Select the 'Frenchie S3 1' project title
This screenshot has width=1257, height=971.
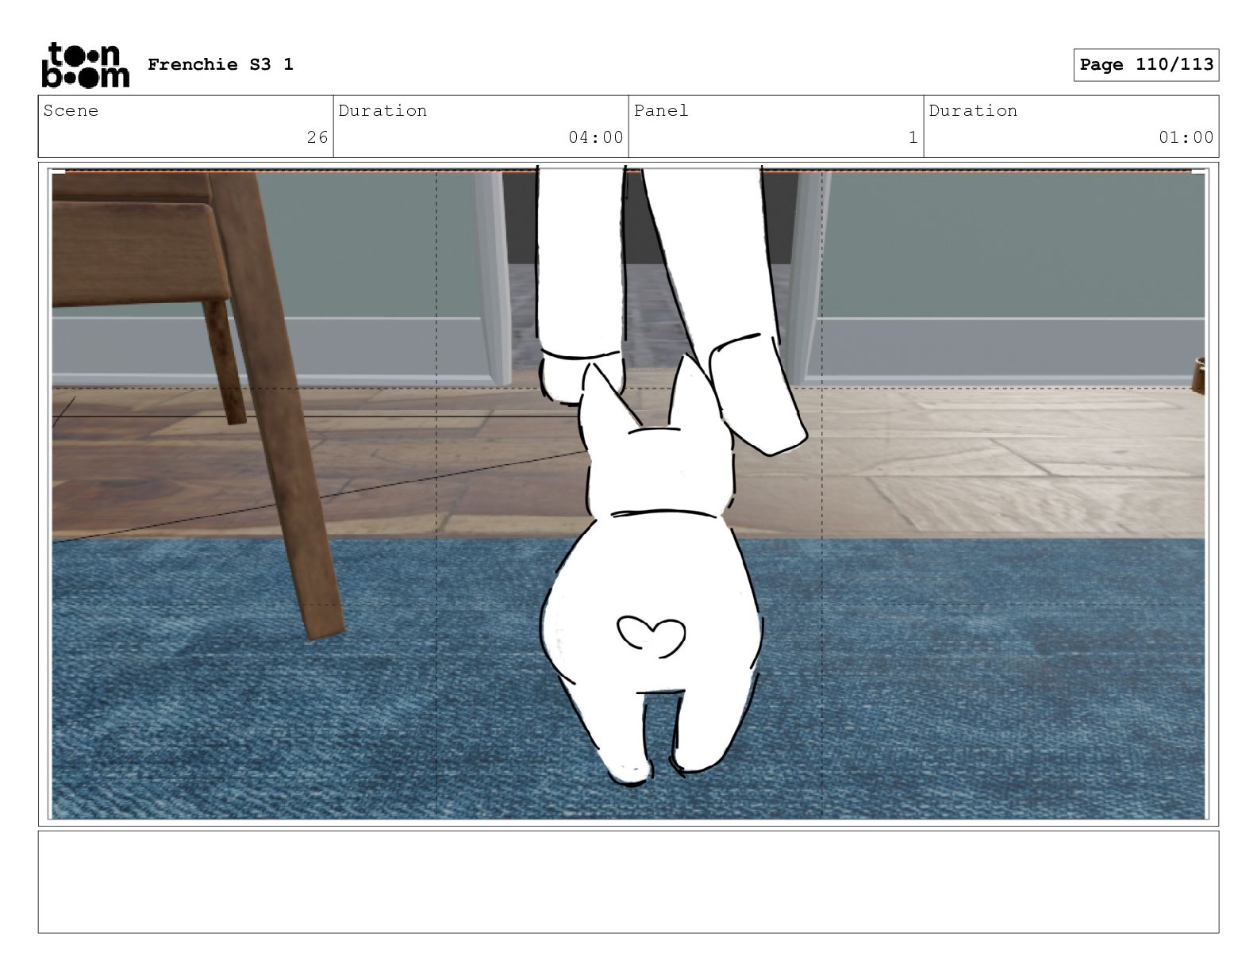pos(221,64)
